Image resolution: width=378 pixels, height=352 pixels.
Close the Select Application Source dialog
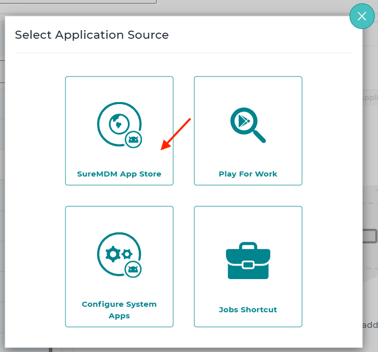[362, 16]
